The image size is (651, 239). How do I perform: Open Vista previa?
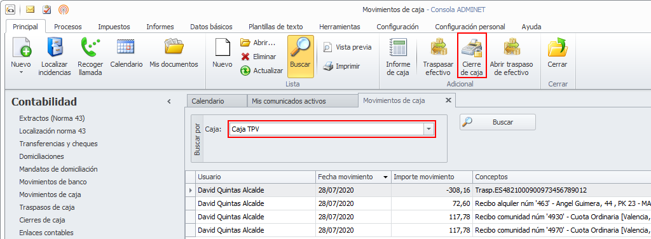[347, 47]
